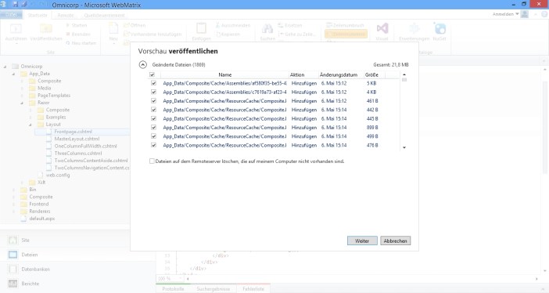
Task: Uncheck the file row sized 899 B
Action: pyautogui.click(x=154, y=128)
